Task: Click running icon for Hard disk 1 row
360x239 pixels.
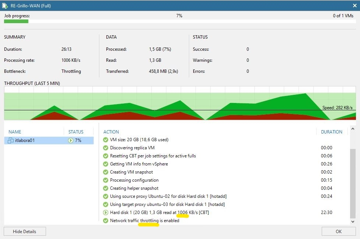Action: point(106,213)
